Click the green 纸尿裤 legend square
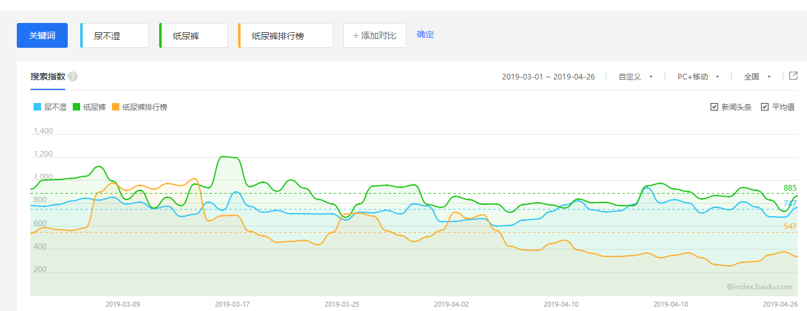 77,107
